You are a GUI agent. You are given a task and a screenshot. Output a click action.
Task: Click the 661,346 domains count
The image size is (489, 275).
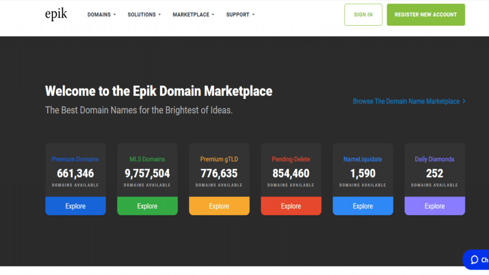[75, 173]
